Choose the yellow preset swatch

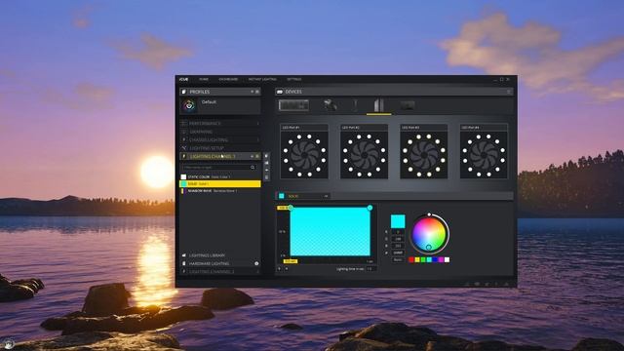click(x=417, y=260)
